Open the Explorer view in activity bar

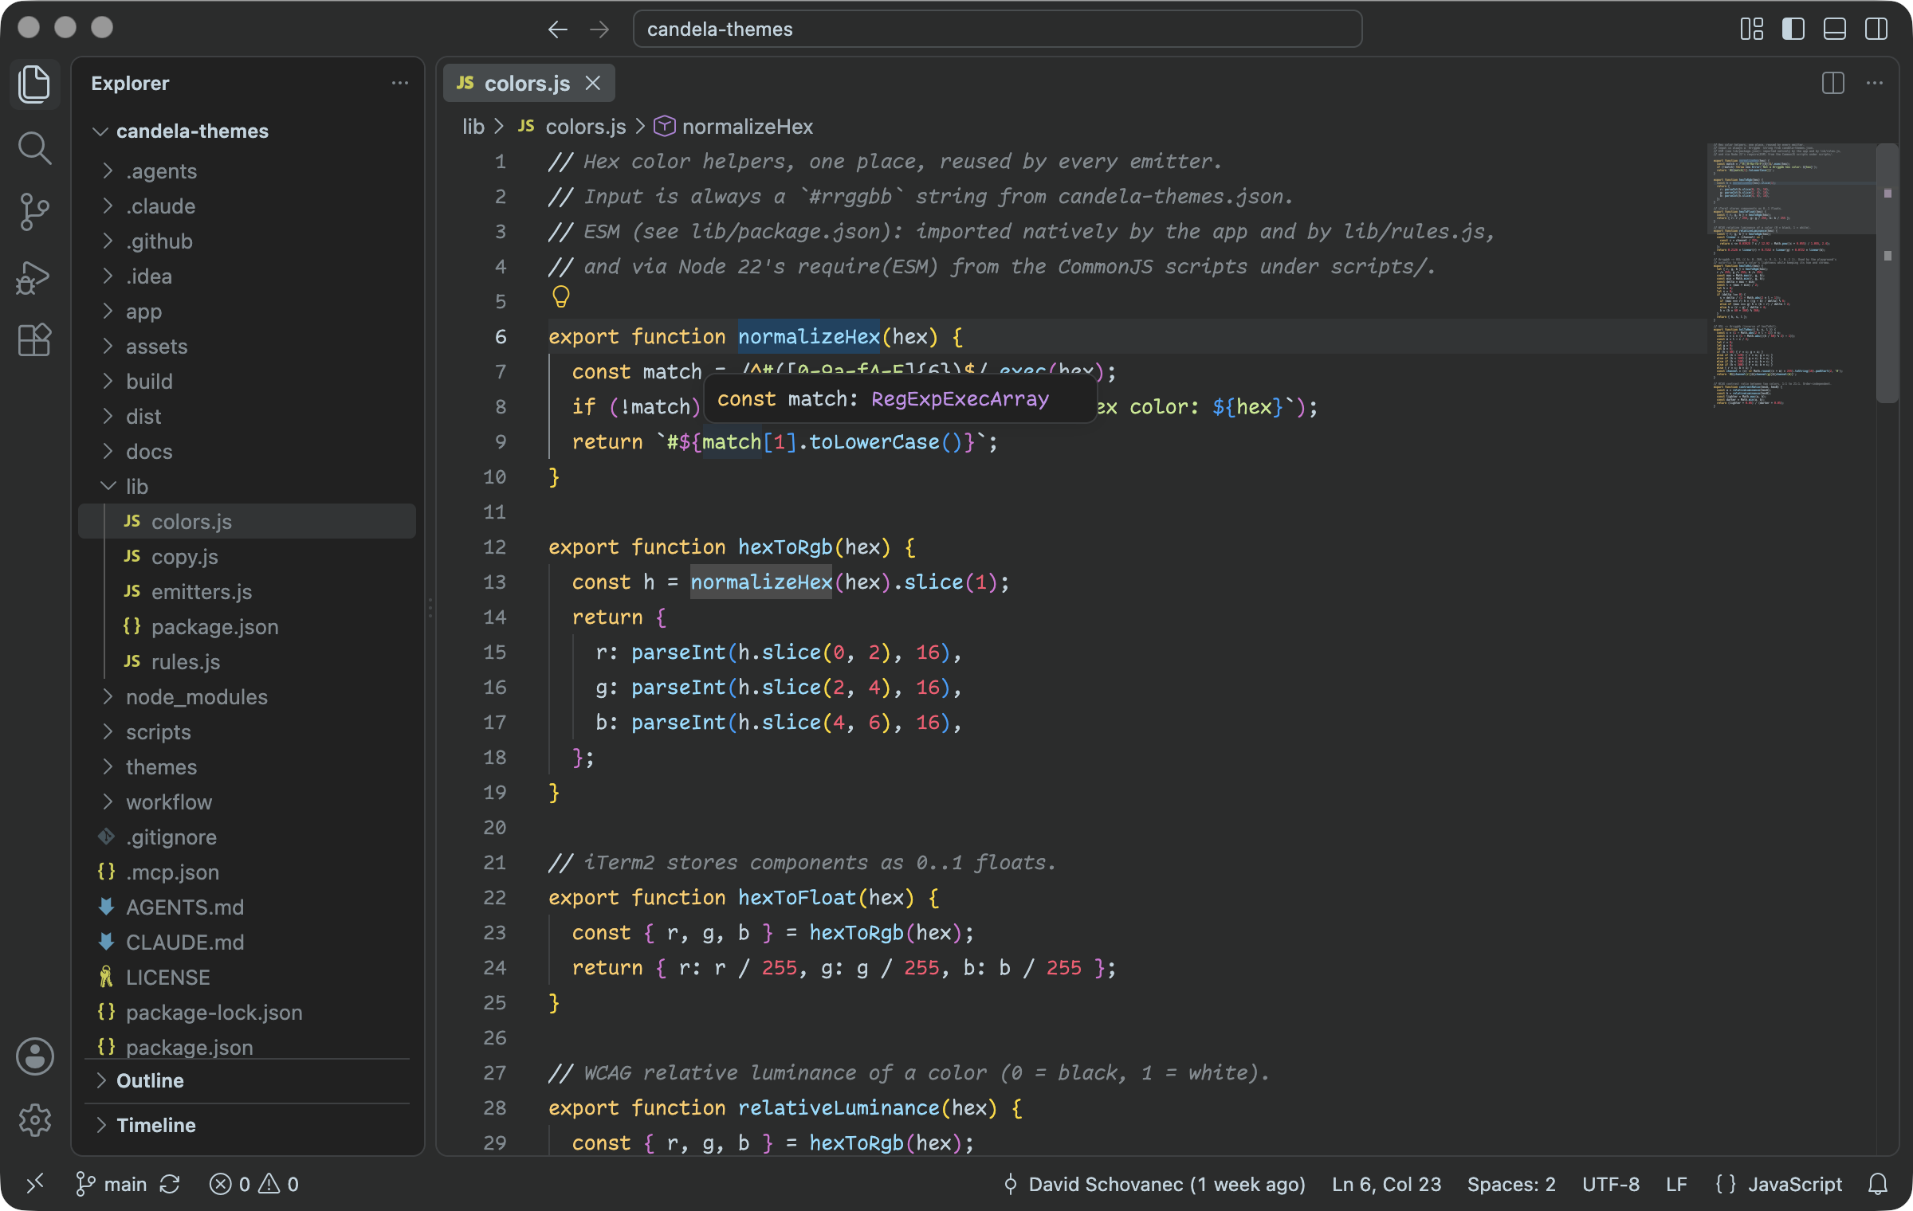coord(34,84)
